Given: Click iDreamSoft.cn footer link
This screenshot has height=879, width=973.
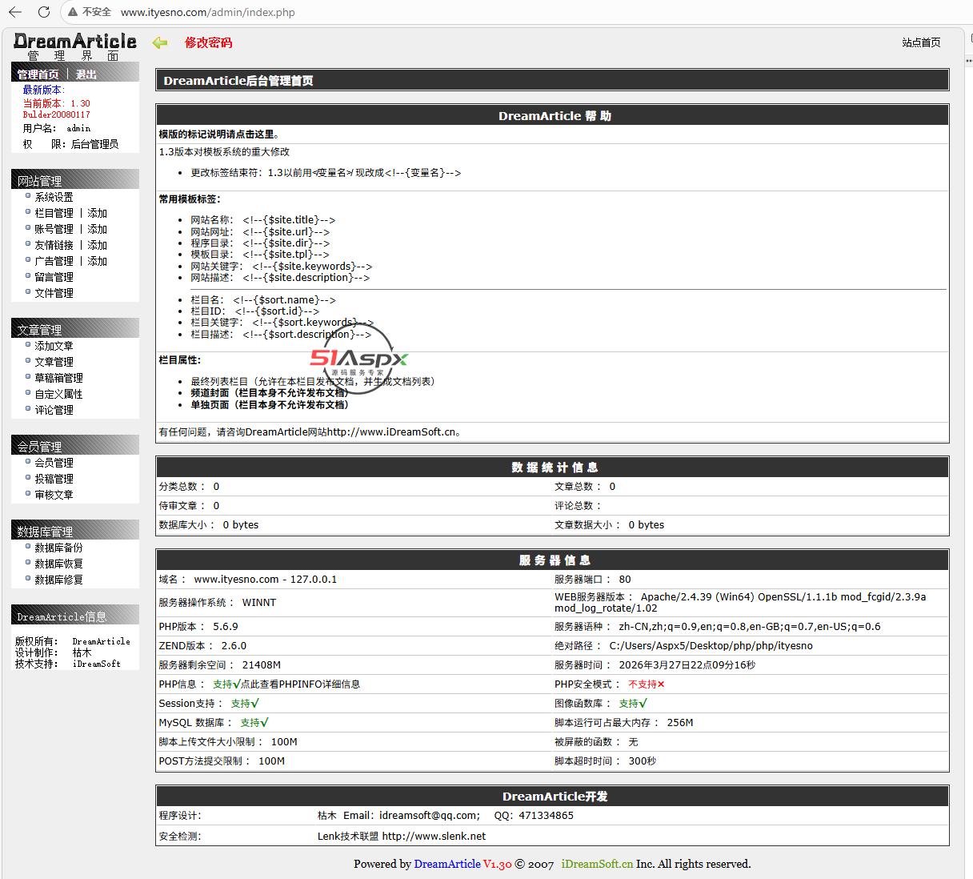Looking at the screenshot, I should pyautogui.click(x=597, y=864).
